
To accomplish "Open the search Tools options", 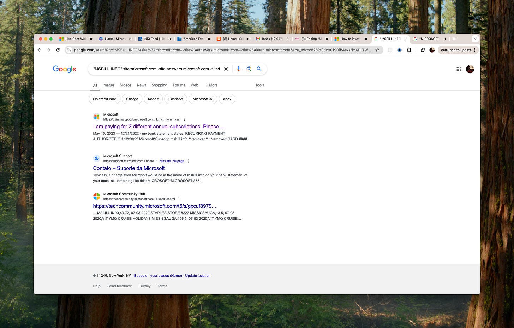I will tap(260, 85).
